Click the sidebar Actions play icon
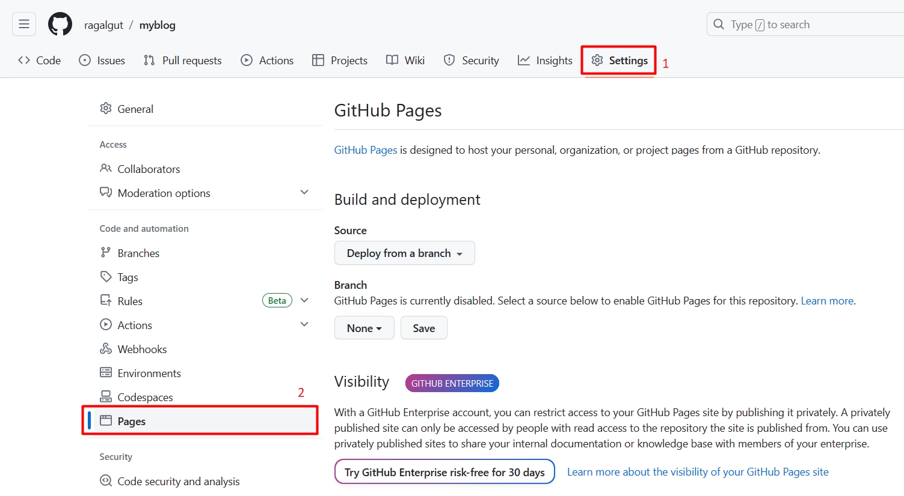 106,324
